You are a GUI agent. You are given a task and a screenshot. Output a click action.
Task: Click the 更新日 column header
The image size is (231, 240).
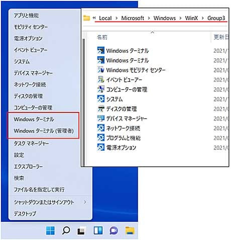221,37
